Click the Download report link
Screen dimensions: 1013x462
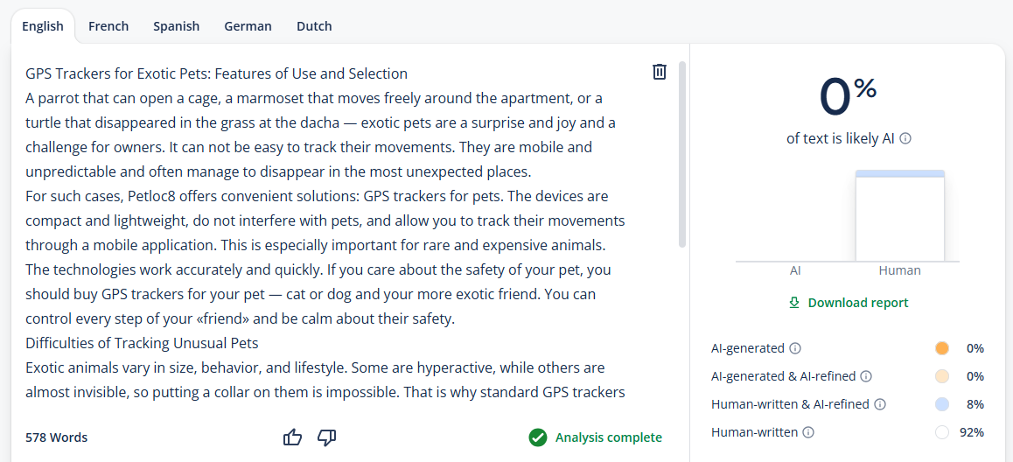point(849,303)
